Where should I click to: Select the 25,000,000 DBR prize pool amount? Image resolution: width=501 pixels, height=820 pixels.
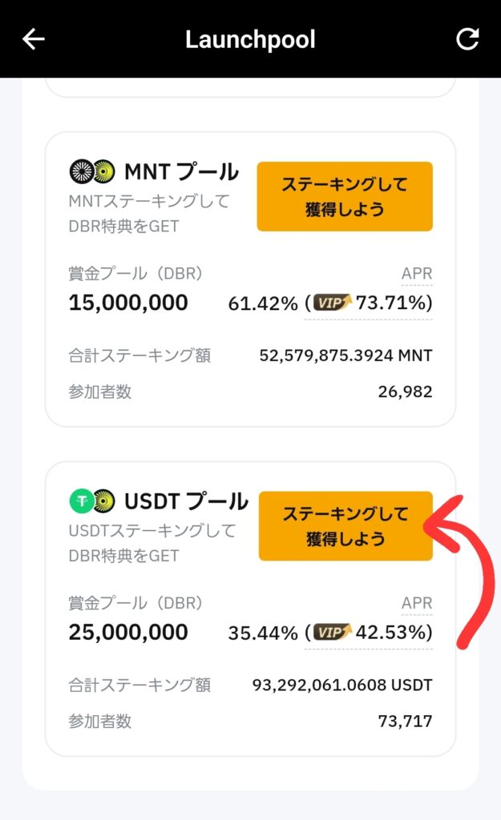[x=128, y=633]
